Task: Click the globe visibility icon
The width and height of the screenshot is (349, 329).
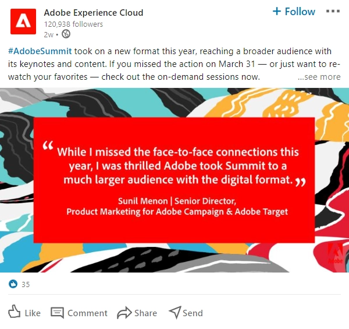Action: tap(66, 34)
